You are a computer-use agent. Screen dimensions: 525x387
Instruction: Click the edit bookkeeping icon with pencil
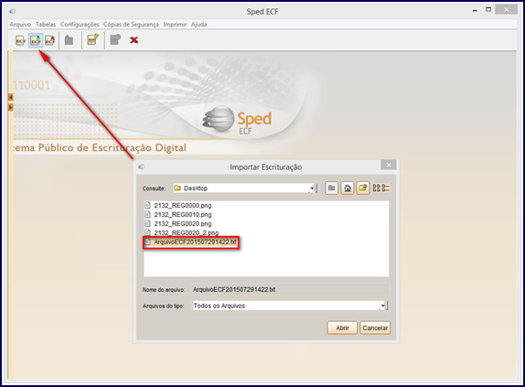[92, 39]
